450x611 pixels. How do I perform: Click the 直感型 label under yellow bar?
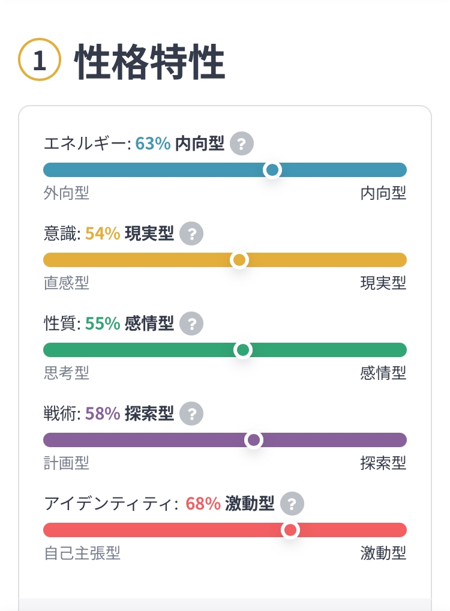tap(67, 283)
